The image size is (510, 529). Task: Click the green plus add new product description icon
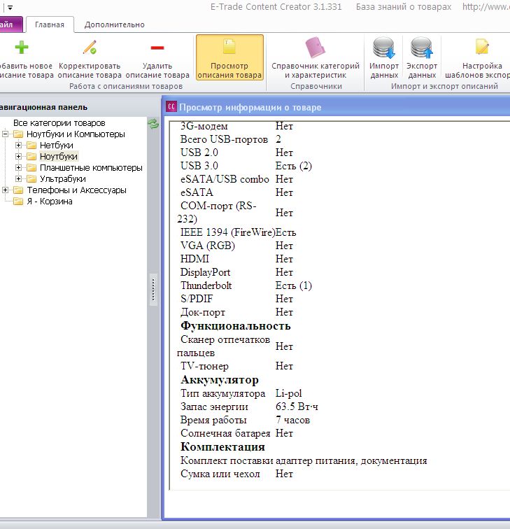pyautogui.click(x=22, y=48)
